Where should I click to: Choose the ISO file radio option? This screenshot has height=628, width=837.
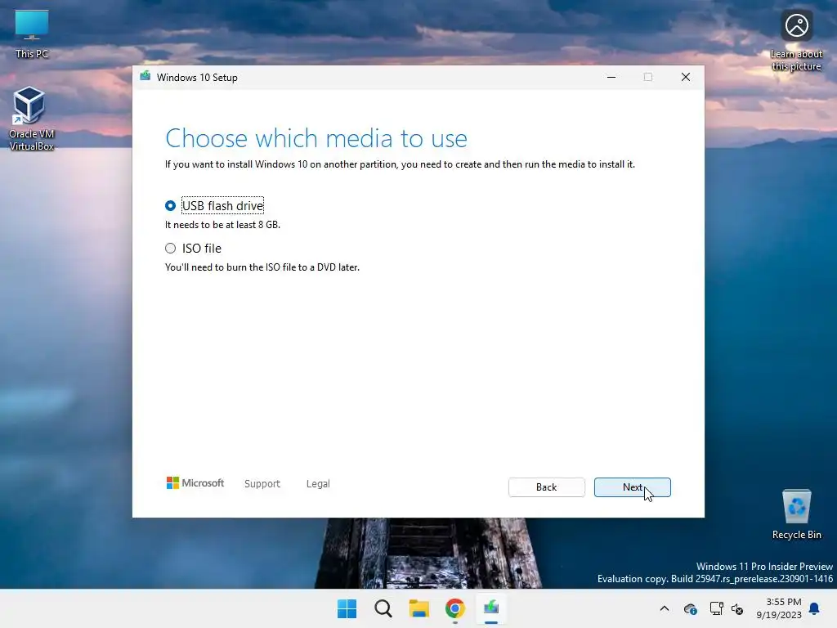click(170, 249)
